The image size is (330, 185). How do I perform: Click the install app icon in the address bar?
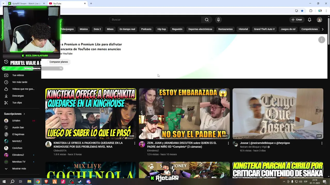click(x=296, y=11)
